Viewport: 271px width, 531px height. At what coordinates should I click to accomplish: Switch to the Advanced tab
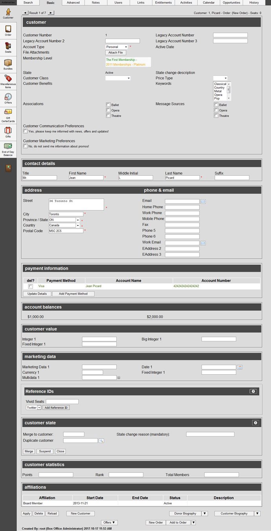tap(73, 3)
